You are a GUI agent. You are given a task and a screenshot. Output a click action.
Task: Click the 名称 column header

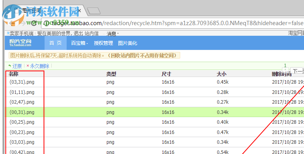pyautogui.click(x=13, y=74)
